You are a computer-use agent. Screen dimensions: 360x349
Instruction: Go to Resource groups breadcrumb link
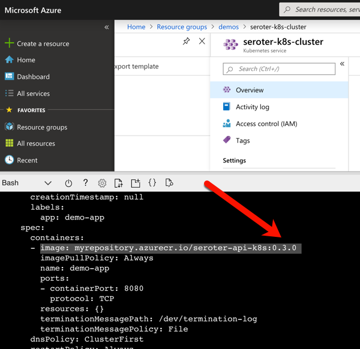point(182,27)
